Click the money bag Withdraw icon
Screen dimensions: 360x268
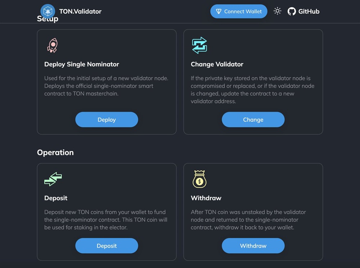199,179
